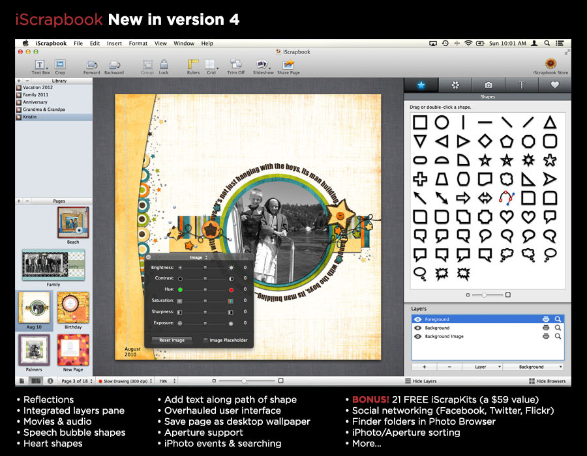Start the Slideshow
Image resolution: width=587 pixels, height=456 pixels.
pos(263,67)
